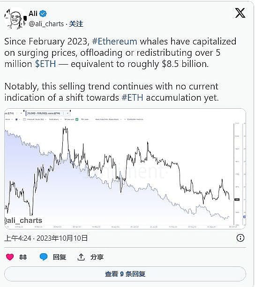
Task: Open the embedded ETH chart image
Action: [x=125, y=169]
